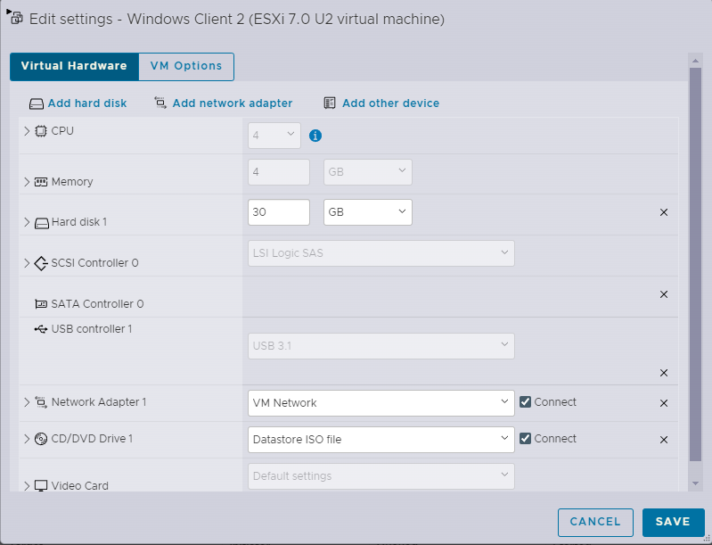Open the Datastore ISO file dropdown

click(381, 440)
